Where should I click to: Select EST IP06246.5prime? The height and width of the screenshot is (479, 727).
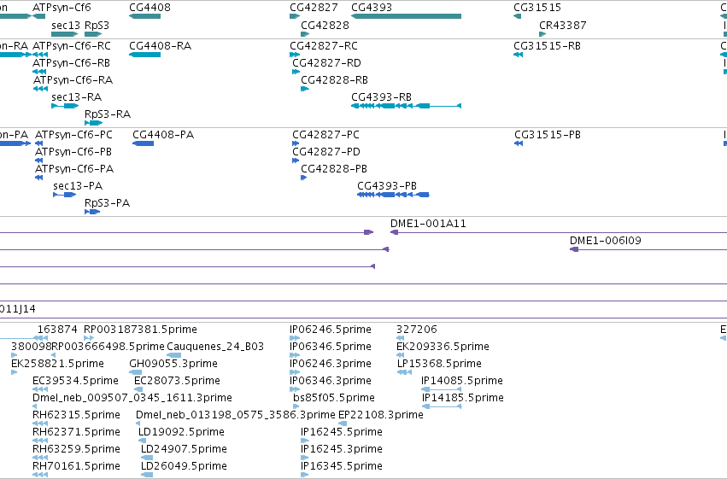pyautogui.click(x=331, y=330)
